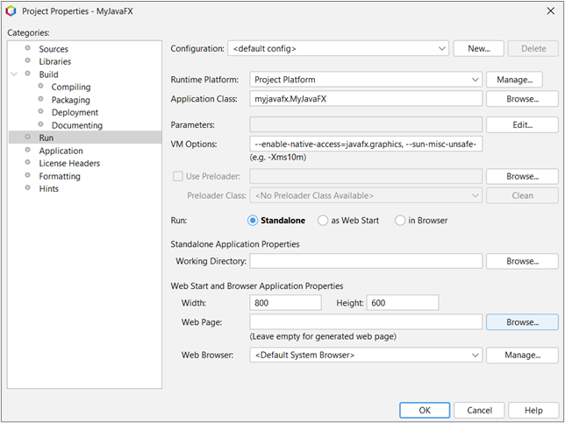
Task: Click Manage... next to Runtime Platform
Action: (x=514, y=80)
